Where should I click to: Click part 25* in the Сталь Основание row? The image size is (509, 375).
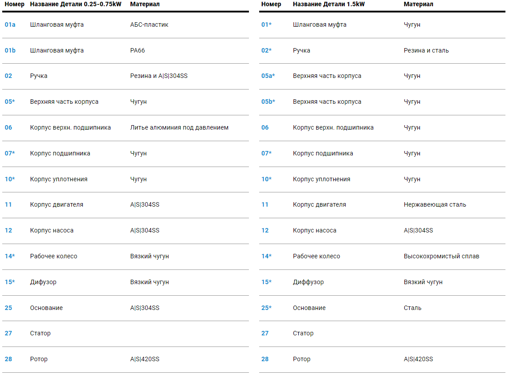[x=266, y=308]
